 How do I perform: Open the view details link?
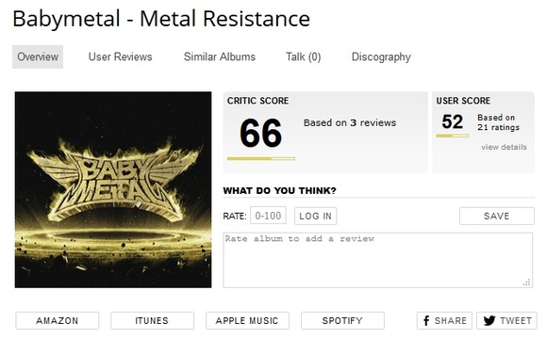point(504,147)
